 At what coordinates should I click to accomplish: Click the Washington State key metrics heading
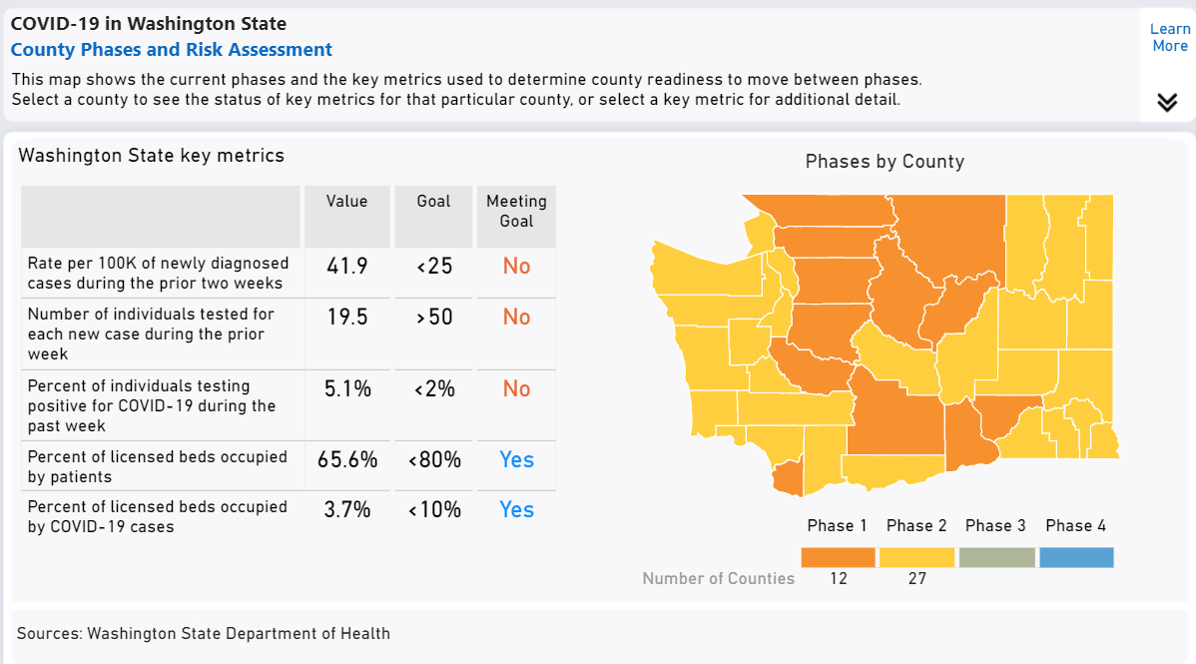pos(150,156)
